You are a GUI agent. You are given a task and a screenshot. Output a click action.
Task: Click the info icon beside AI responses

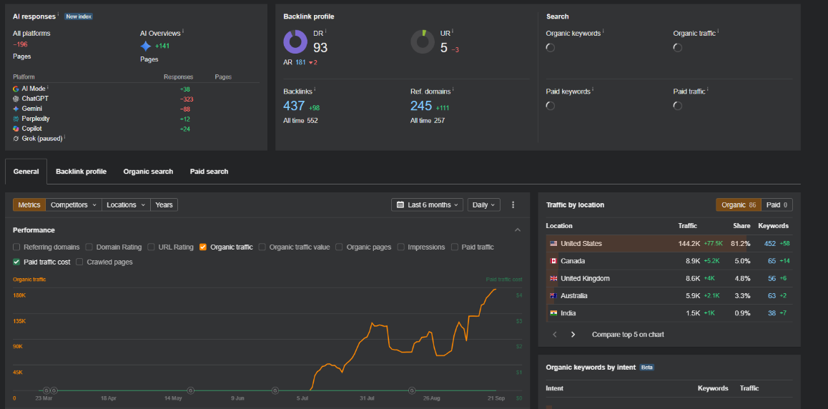(x=58, y=15)
